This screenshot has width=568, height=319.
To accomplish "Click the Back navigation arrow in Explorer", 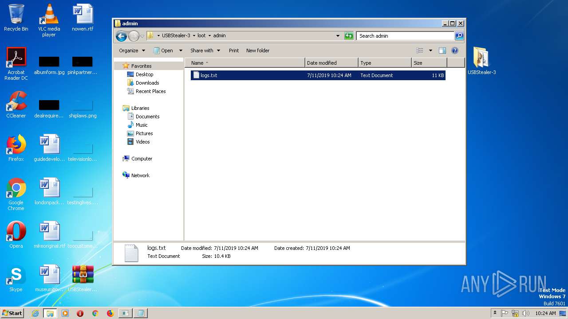I will pyautogui.click(x=121, y=36).
